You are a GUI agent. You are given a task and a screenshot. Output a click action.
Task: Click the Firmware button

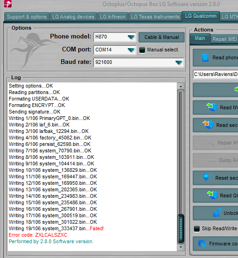[215, 244]
